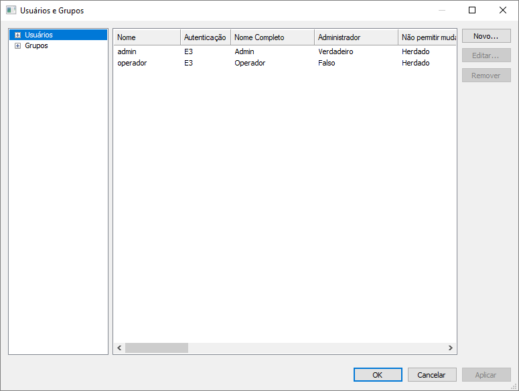The height and width of the screenshot is (391, 519).
Task: Select the operador user row
Action: point(132,63)
